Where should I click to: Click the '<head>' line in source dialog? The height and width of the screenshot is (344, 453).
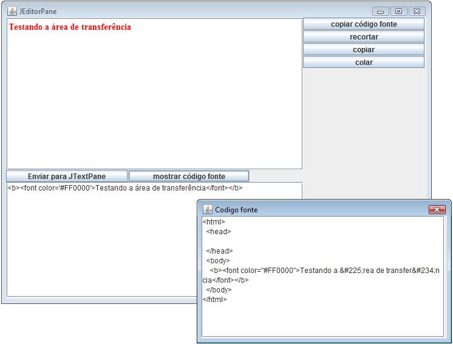click(219, 232)
